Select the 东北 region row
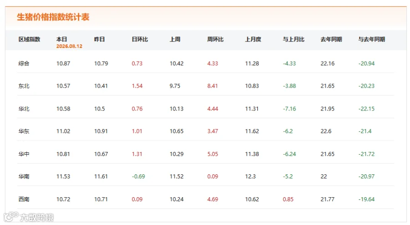Image resolution: width=410 pixels, height=225 pixels. 205,86
